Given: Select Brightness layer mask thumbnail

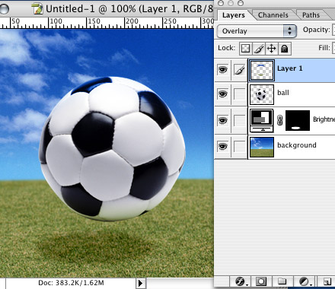Looking at the screenshot, I should [298, 120].
